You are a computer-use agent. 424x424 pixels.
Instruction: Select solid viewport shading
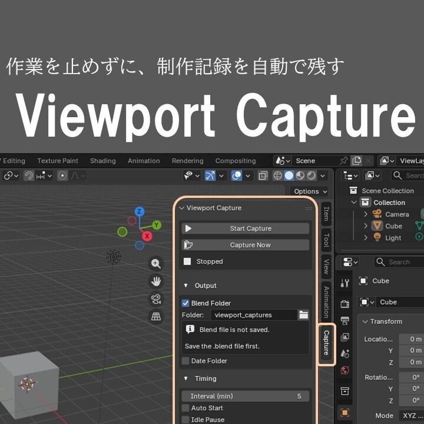tap(289, 175)
